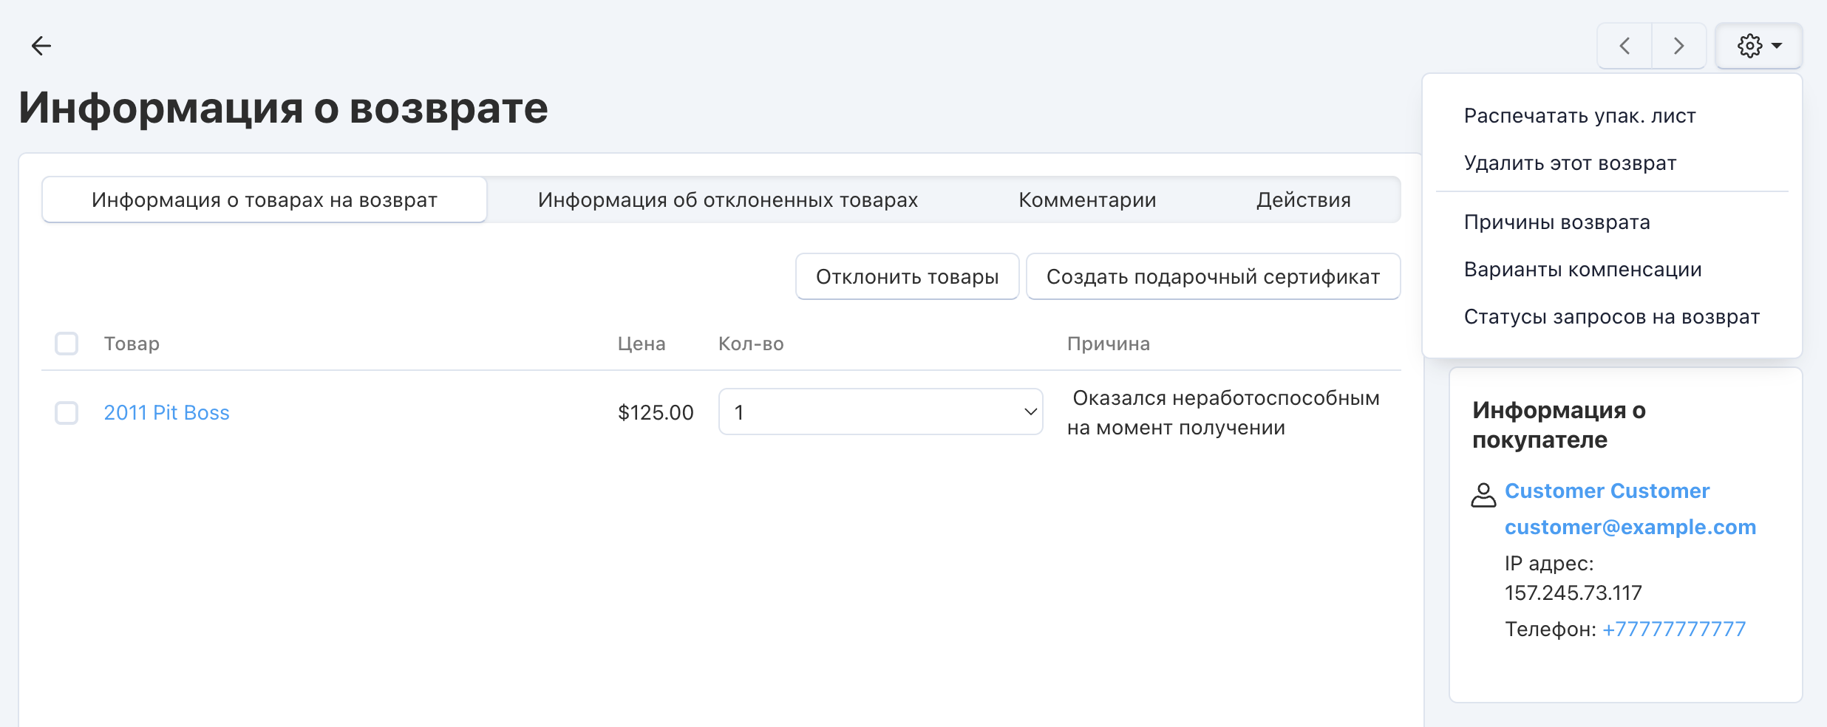This screenshot has height=727, width=1827.
Task: Click the customer@example.com email link
Action: [x=1630, y=527]
